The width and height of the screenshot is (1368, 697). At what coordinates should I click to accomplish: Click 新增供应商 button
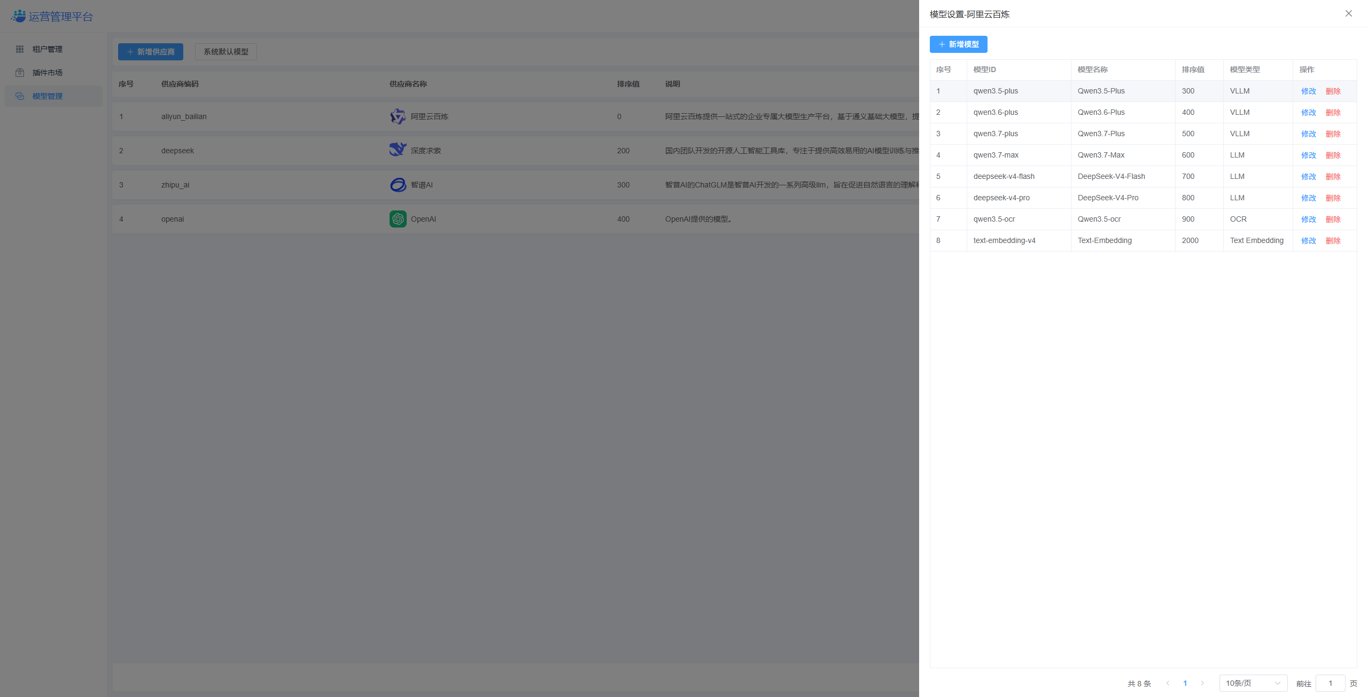[151, 52]
